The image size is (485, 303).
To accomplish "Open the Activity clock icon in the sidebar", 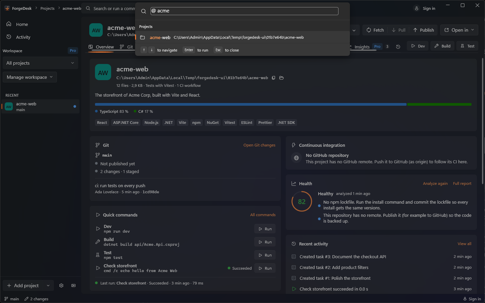I will [9, 37].
